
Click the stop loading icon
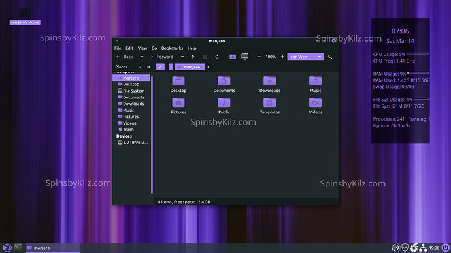tap(205, 57)
